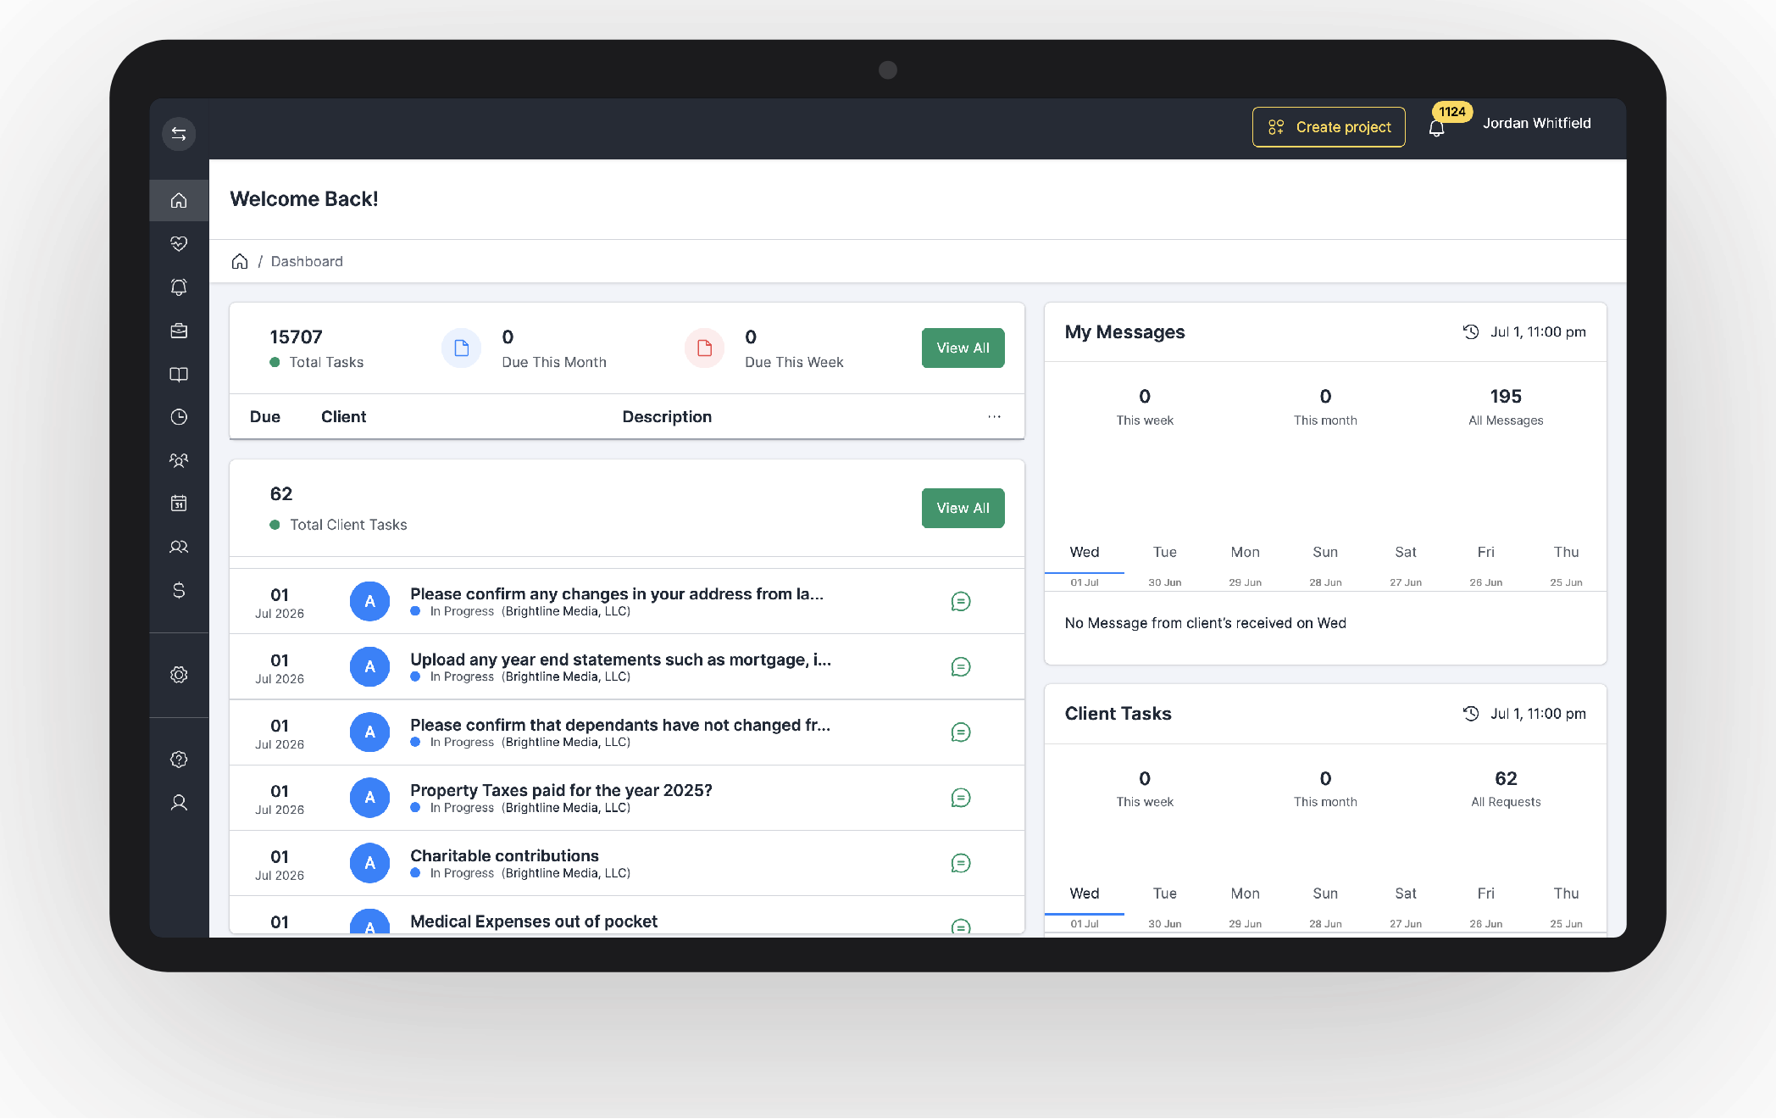This screenshot has width=1776, height=1119.
Task: Open chat for address changes task
Action: 961,602
